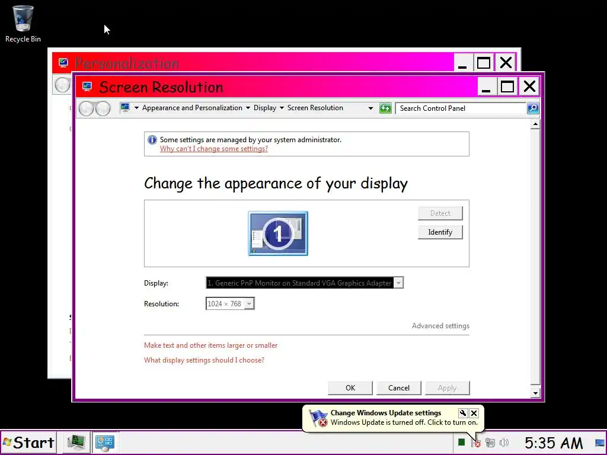Click 'Windows Update is turned off' balloon text

404,422
